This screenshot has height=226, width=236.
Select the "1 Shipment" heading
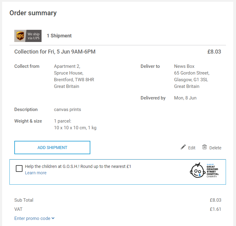pos(59,36)
